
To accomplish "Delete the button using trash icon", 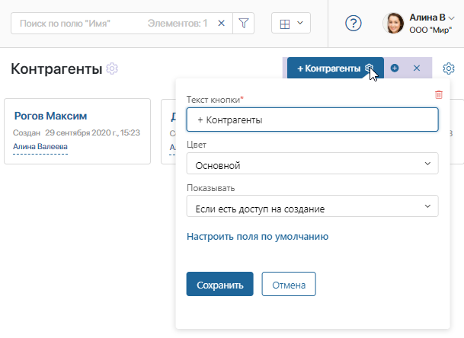I will [x=439, y=94].
